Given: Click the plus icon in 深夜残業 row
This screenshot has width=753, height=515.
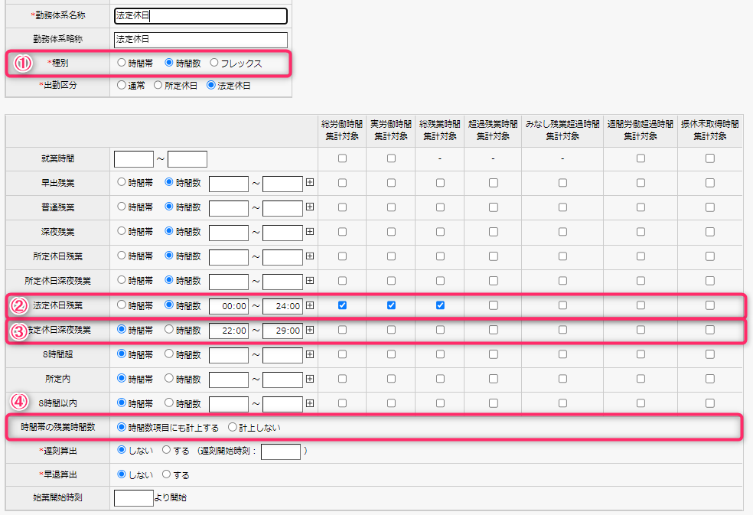Looking at the screenshot, I should tap(310, 232).
